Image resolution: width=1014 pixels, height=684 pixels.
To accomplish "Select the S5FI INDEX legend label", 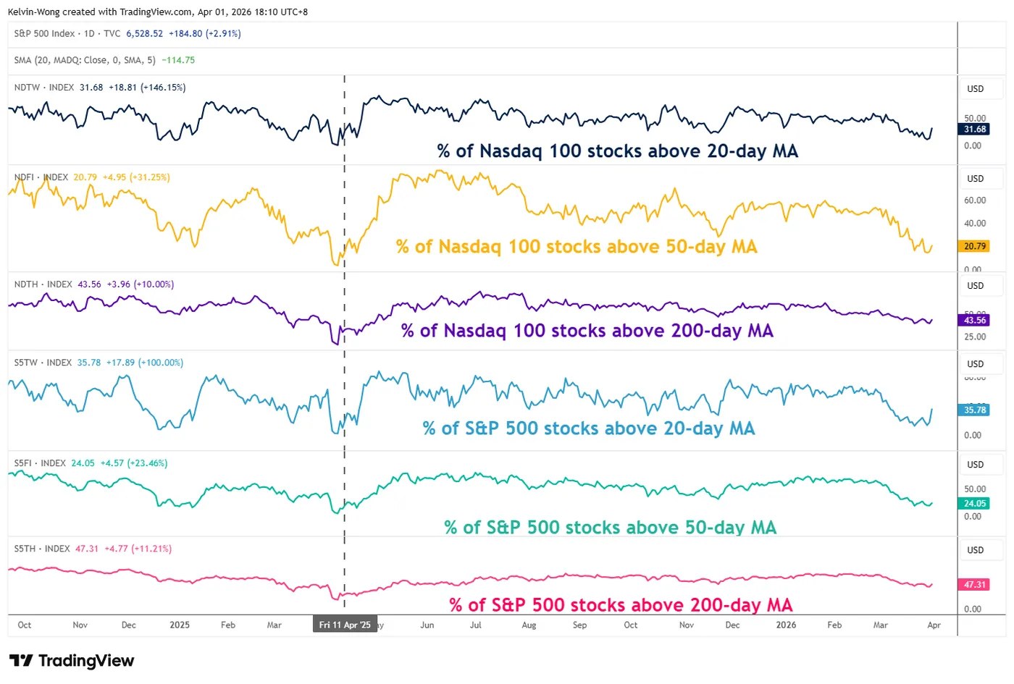I will 40,463.
